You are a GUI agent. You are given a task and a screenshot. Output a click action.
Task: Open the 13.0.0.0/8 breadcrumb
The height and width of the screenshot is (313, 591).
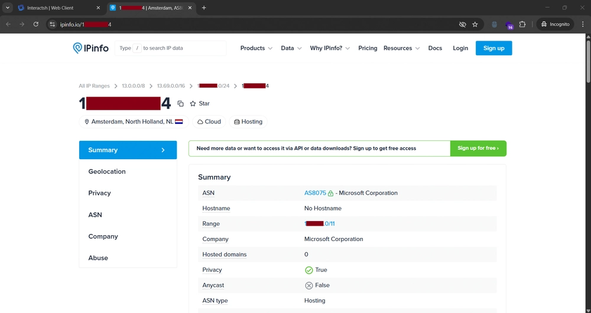point(134,85)
